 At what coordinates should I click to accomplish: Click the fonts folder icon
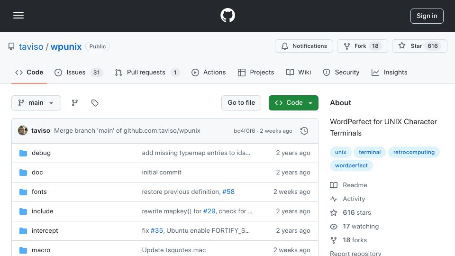pos(23,192)
